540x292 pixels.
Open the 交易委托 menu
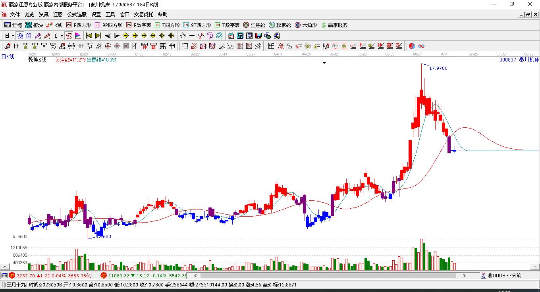(143, 15)
